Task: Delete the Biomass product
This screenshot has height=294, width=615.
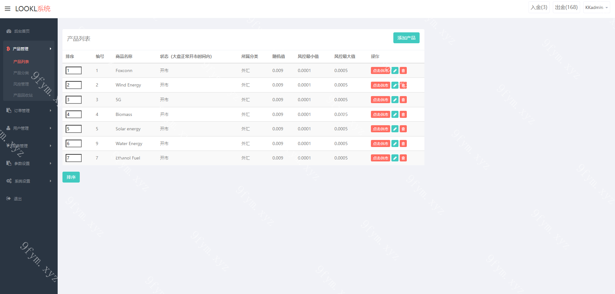Action: [x=403, y=114]
